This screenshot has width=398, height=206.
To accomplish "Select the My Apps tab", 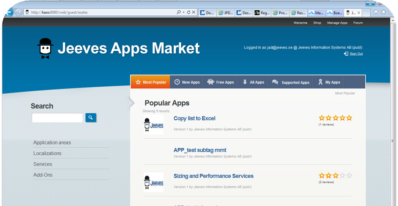I will (328, 82).
